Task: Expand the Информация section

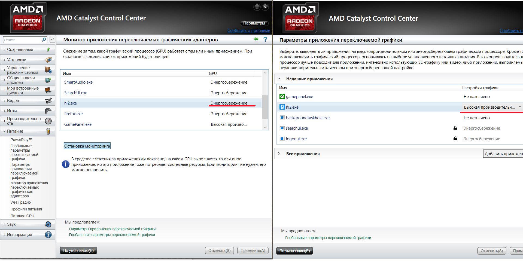Action: 4,235
